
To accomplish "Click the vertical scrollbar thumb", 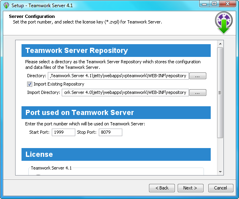I will click(x=220, y=93).
